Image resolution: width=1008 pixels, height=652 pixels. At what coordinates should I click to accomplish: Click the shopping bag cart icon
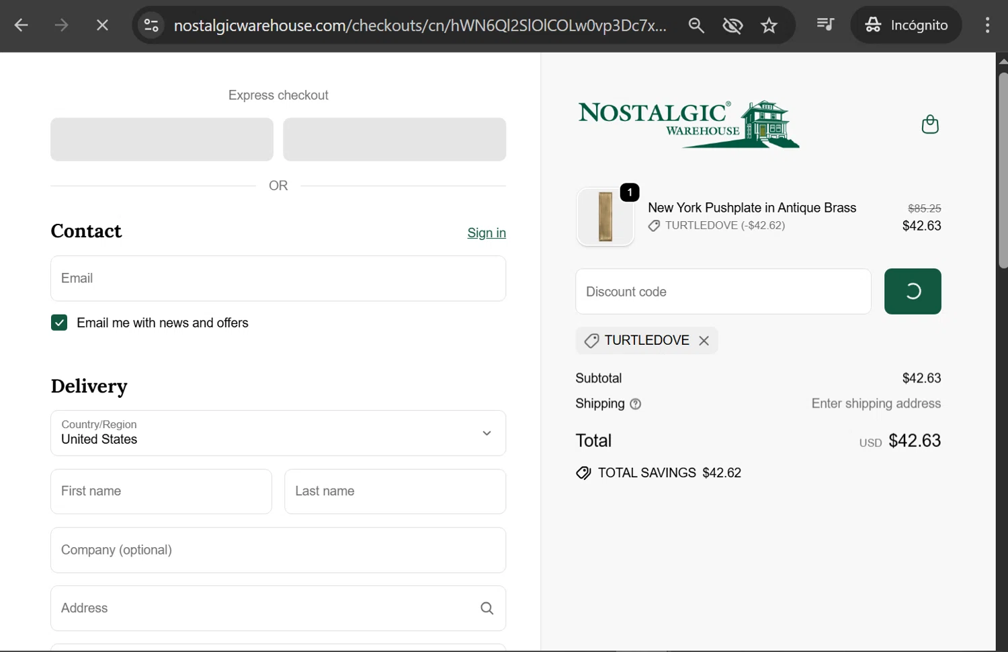point(930,124)
